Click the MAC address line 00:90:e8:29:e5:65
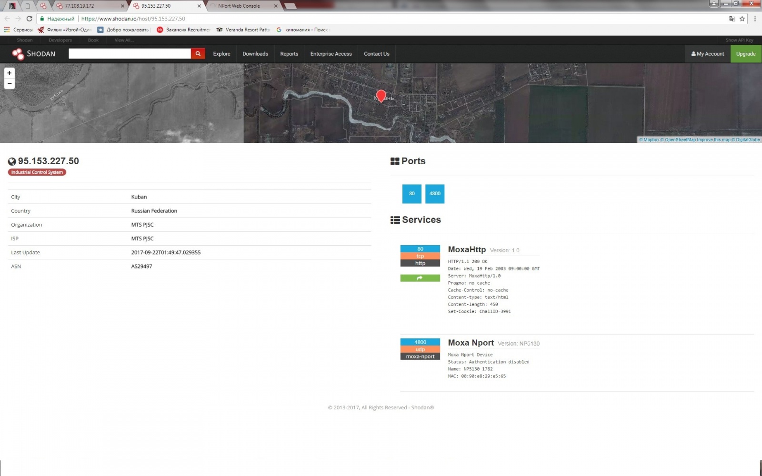This screenshot has width=762, height=476. pos(477,376)
